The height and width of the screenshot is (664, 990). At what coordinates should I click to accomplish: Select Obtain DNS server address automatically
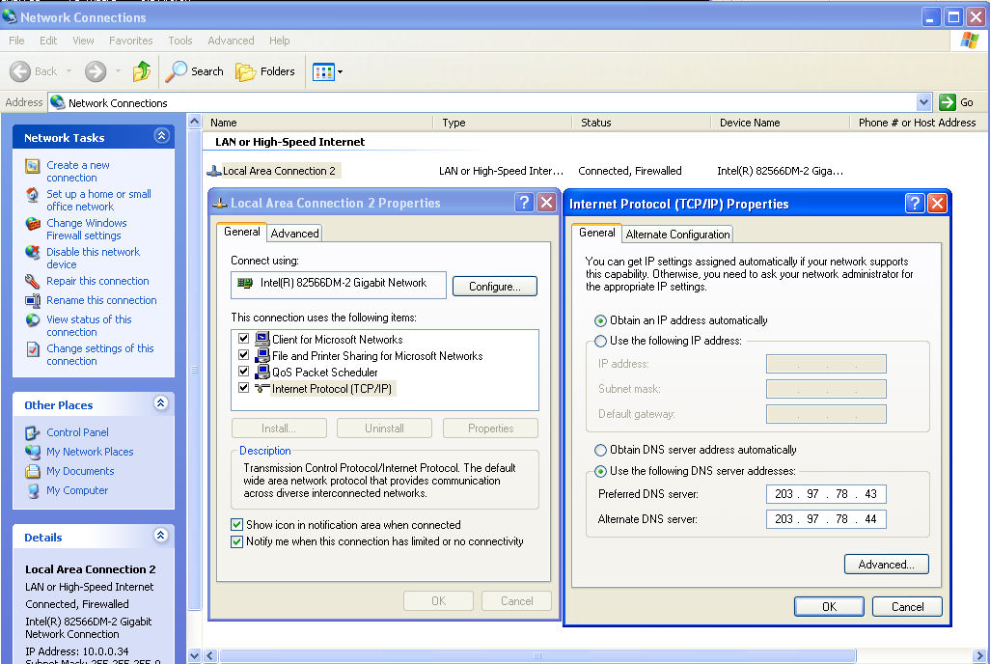[601, 450]
